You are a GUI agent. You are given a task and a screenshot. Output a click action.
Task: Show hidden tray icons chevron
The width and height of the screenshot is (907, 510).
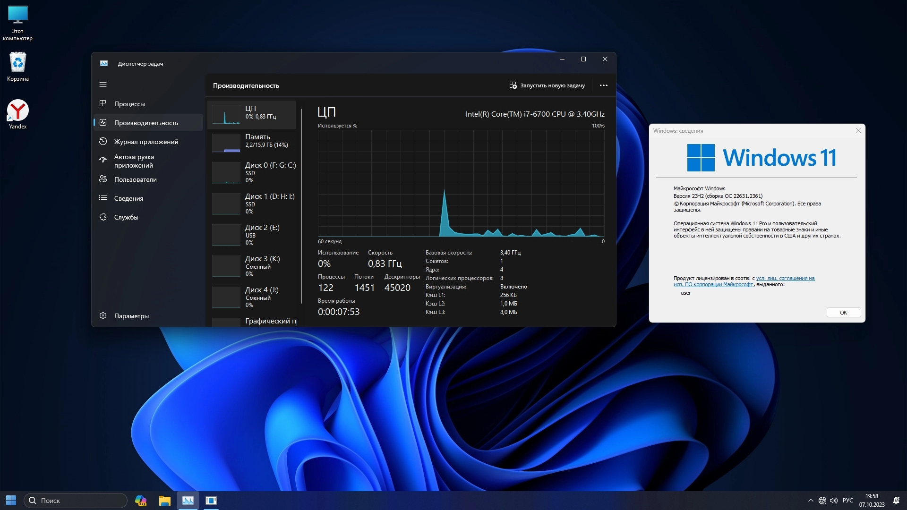coord(811,501)
